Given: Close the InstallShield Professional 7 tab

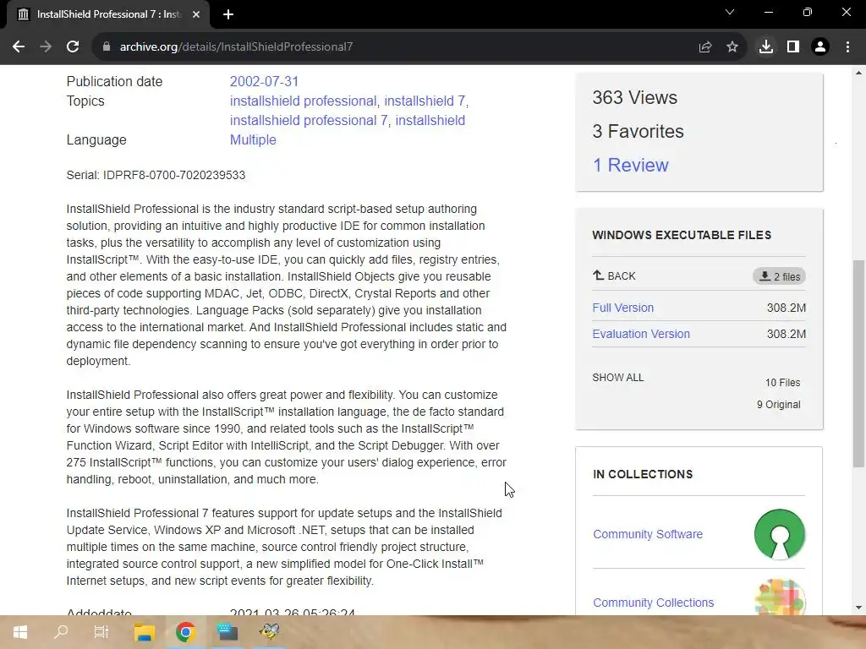Looking at the screenshot, I should (x=196, y=14).
